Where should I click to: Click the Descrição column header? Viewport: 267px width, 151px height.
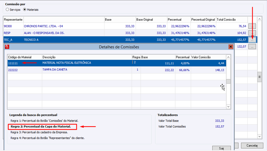pos(87,57)
